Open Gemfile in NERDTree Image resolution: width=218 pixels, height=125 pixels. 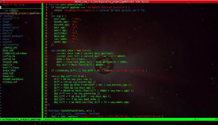click(x=7, y=65)
